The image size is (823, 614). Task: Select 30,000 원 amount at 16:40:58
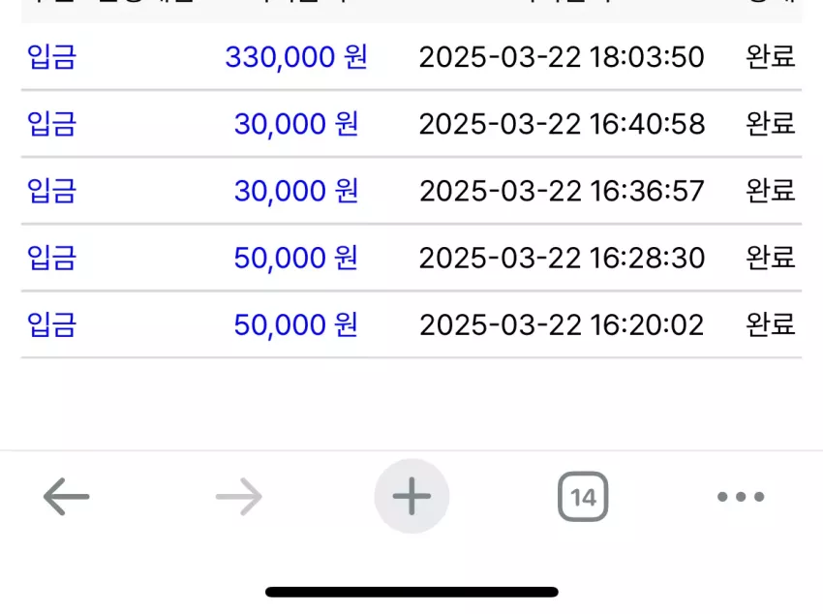296,124
